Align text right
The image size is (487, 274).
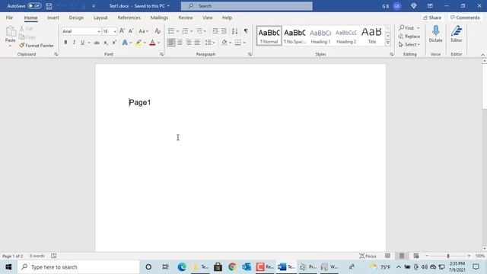189,43
